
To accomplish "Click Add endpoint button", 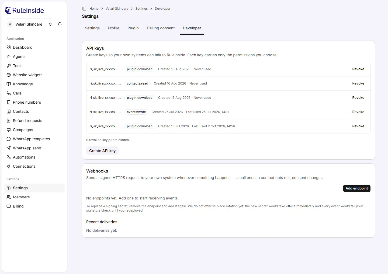I will (356, 188).
